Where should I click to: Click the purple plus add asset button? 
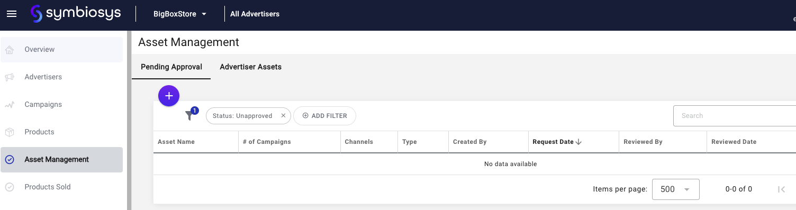[x=169, y=96]
